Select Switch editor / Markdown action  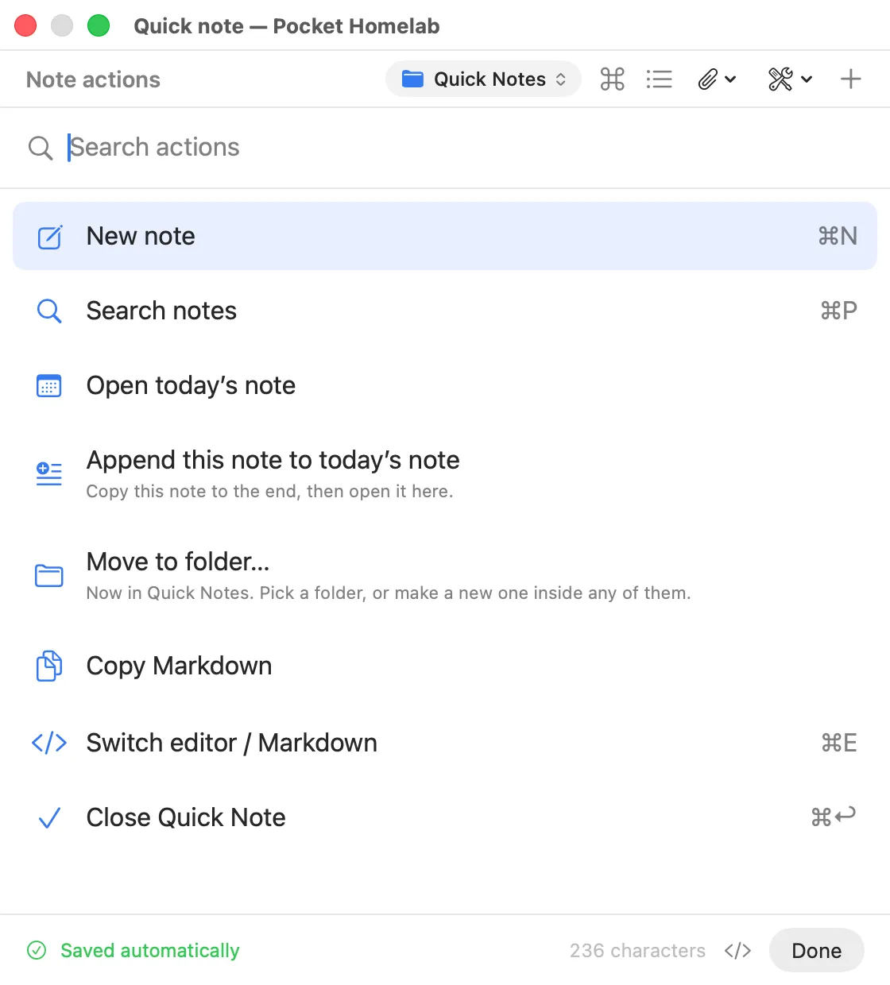pyautogui.click(x=445, y=743)
